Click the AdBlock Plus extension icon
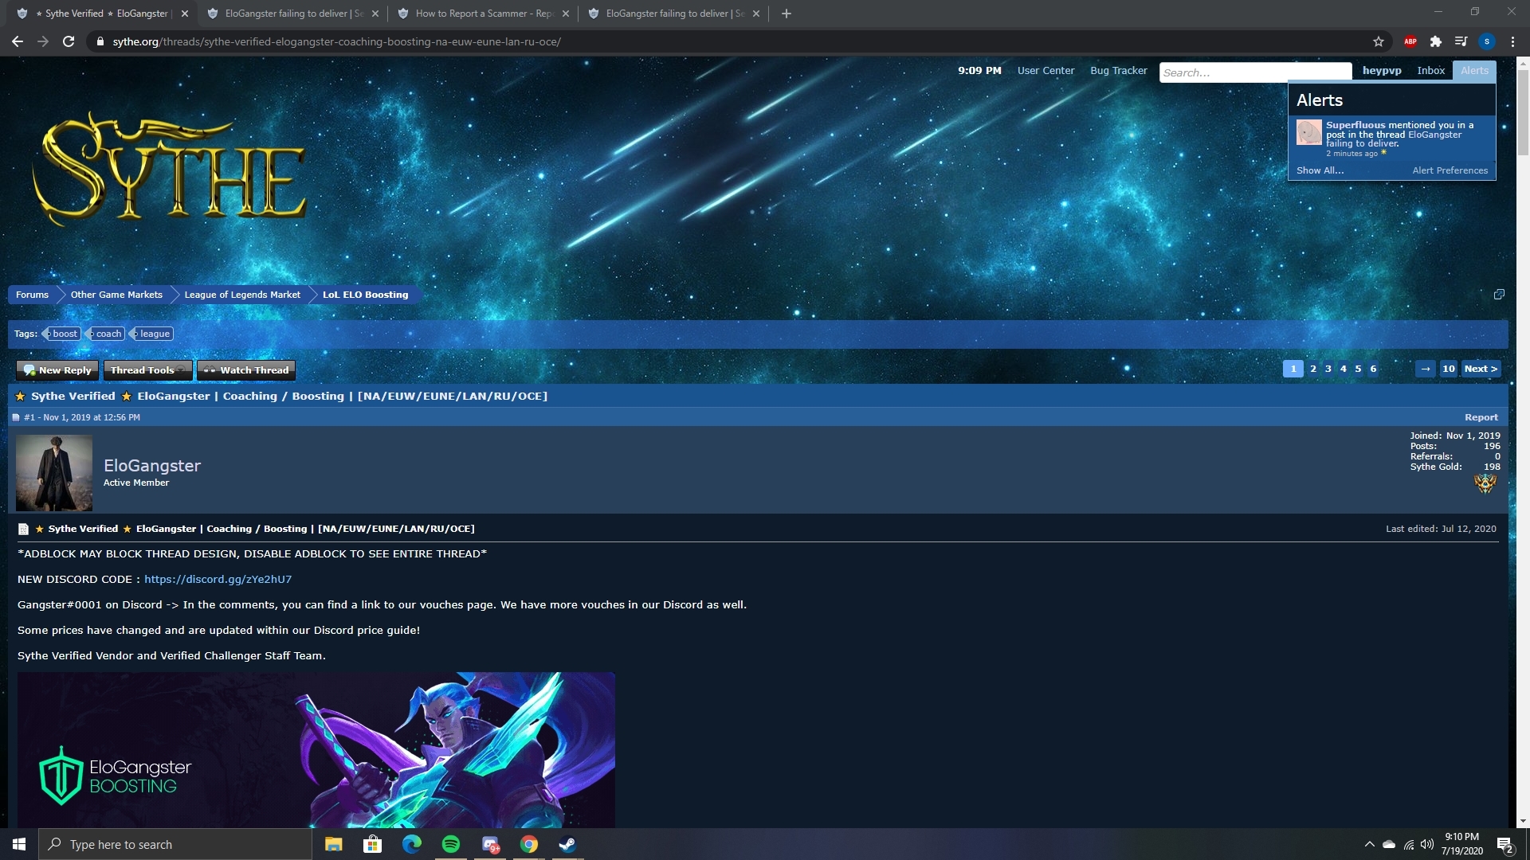 coord(1410,41)
